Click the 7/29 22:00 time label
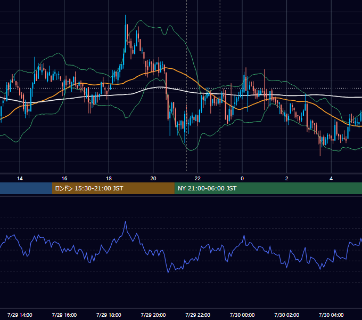This screenshot has height=320, width=362. click(198, 315)
